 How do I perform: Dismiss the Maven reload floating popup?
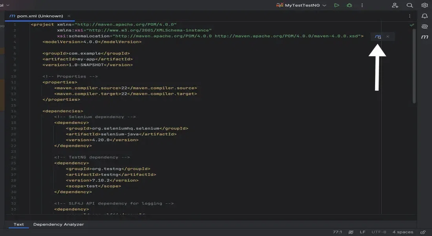(388, 37)
